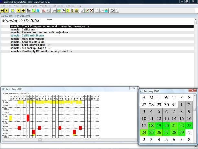Click the single left arrow previous-day icon
This screenshot has width=198, height=149.
click(7, 11)
